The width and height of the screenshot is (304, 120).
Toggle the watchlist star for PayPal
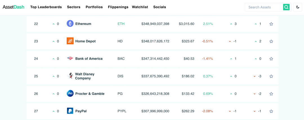pyautogui.click(x=271, y=111)
